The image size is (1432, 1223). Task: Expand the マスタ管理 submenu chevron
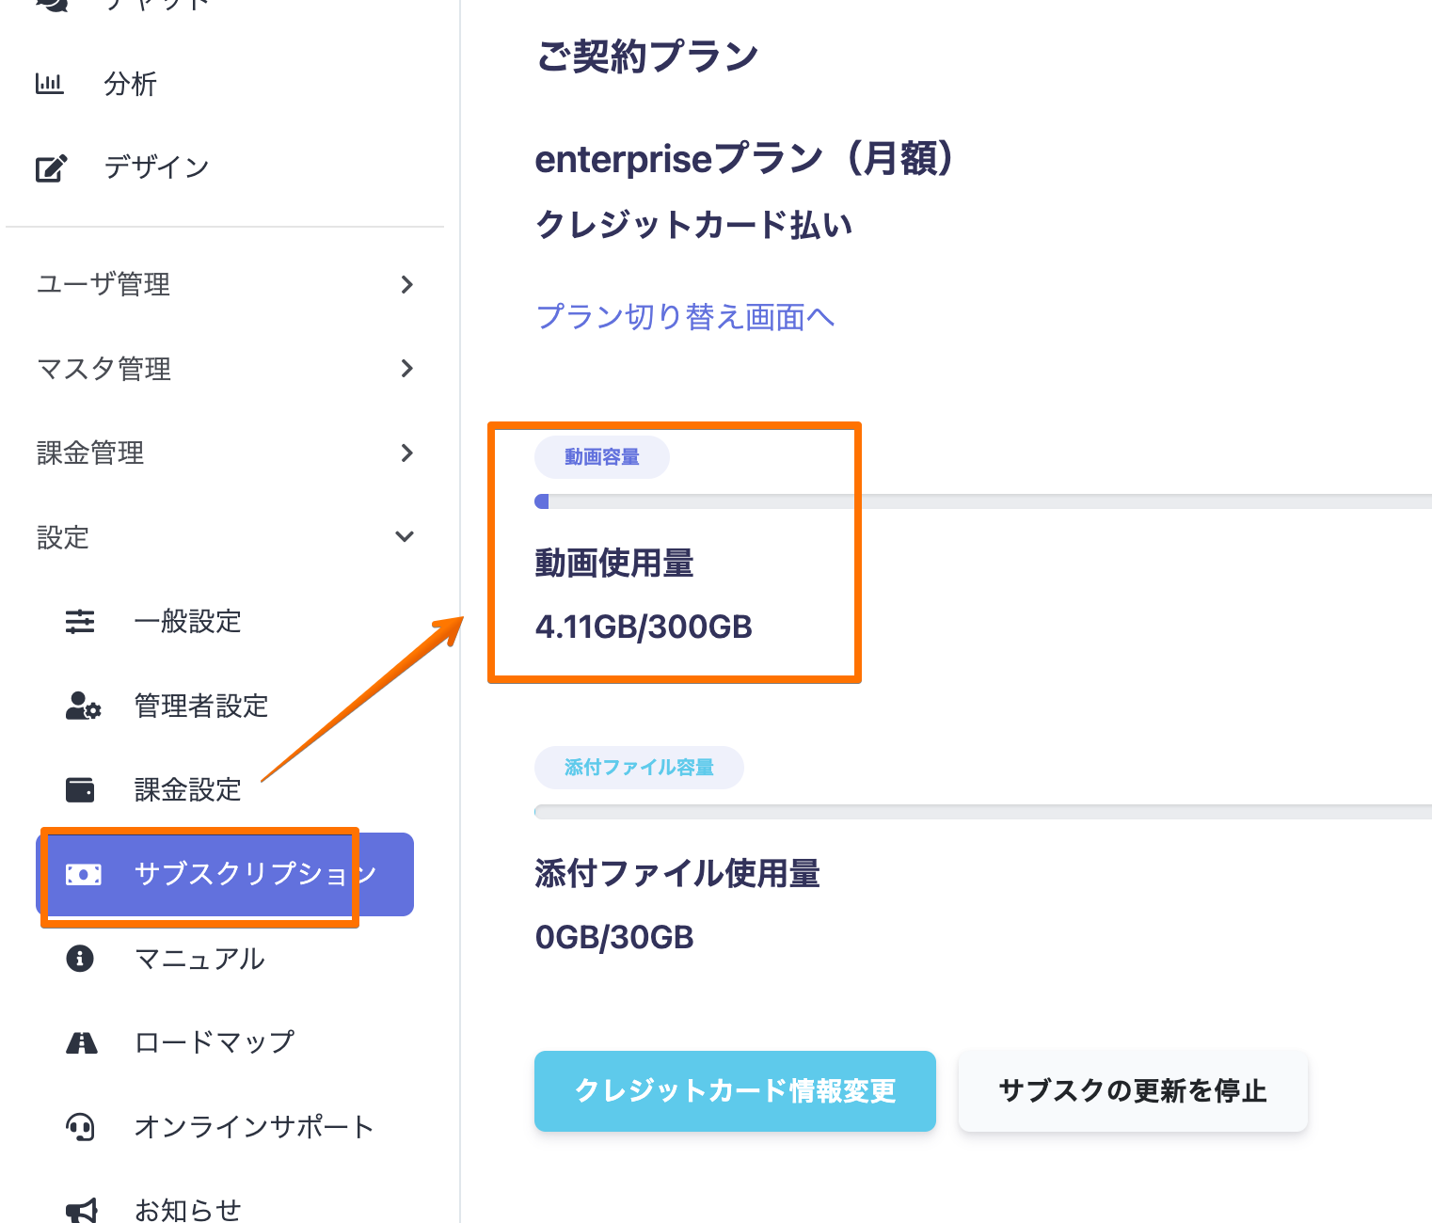(x=406, y=368)
